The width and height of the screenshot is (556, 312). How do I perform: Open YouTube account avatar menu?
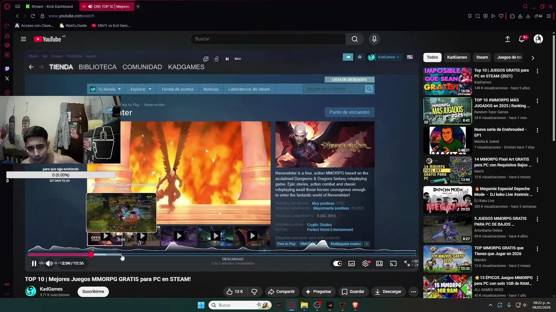click(538, 39)
